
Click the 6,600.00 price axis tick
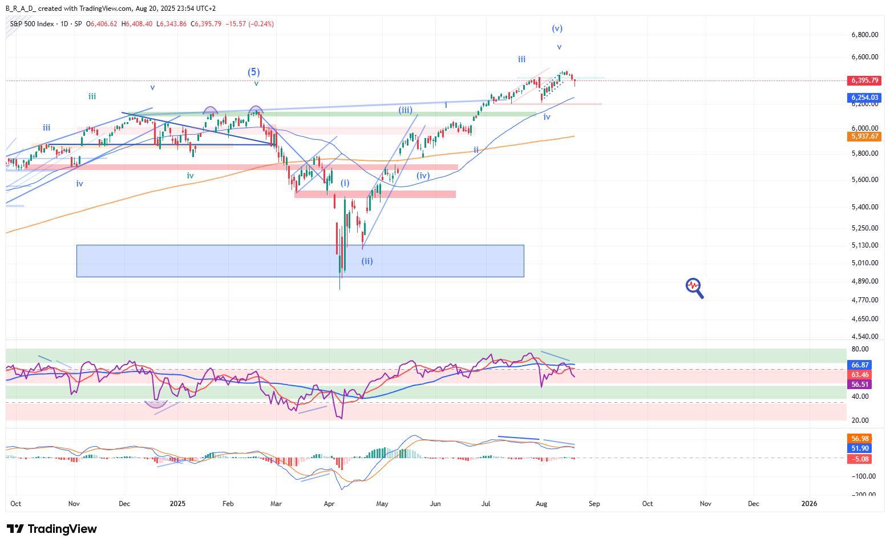pyautogui.click(x=864, y=57)
